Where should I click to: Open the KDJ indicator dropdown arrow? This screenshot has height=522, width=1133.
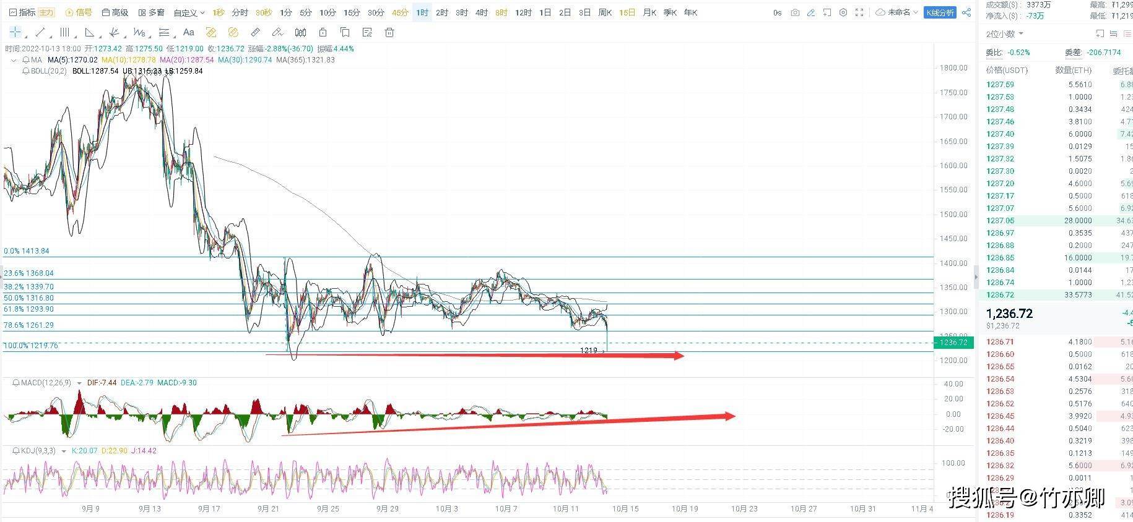[x=64, y=451]
